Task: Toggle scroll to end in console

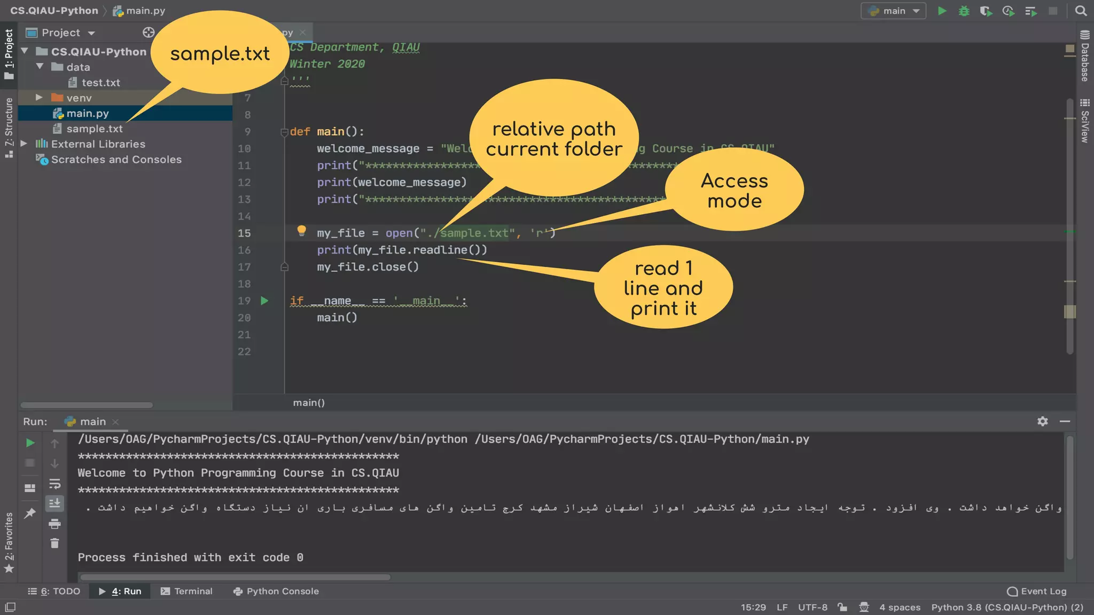Action: pyautogui.click(x=54, y=503)
